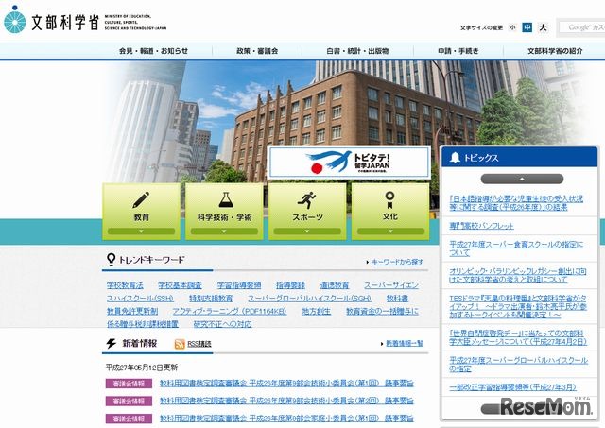Viewport: 605px width, 428px height.
Task: Open the 第9部会家庭小委員会(第1回) 議事要旨 link
Action: tap(286, 419)
